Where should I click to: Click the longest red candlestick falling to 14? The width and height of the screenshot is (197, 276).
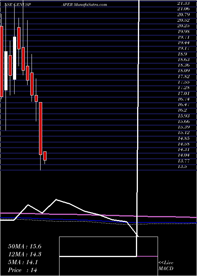pos(41,129)
